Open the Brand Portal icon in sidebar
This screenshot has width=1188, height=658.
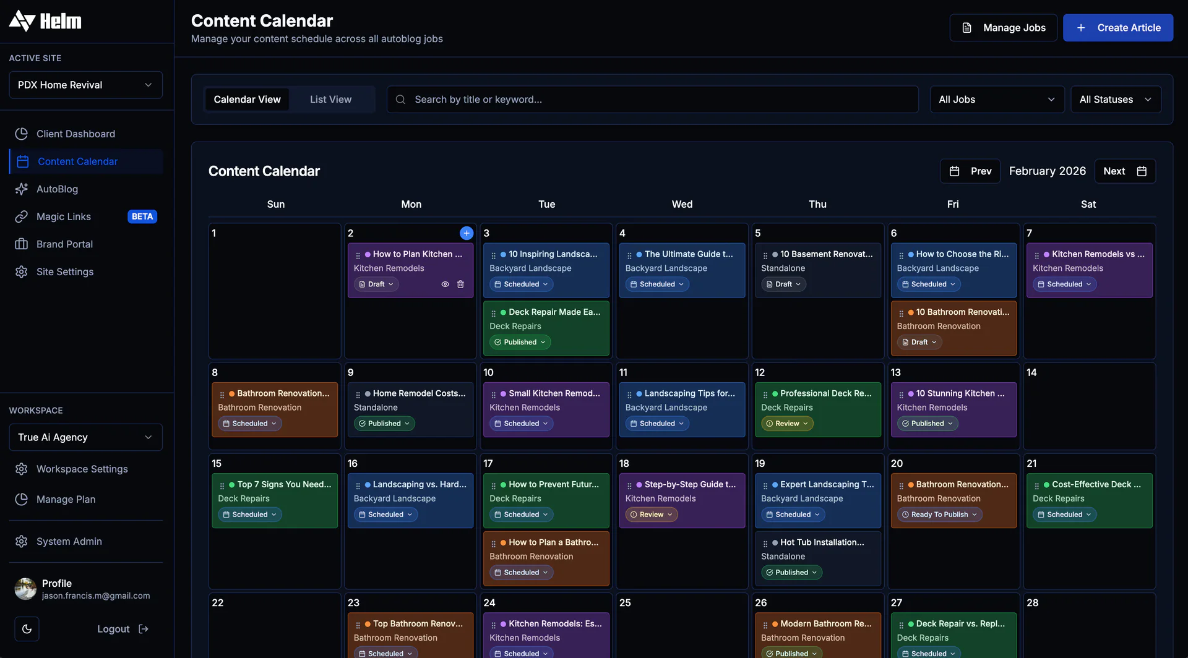coord(22,244)
